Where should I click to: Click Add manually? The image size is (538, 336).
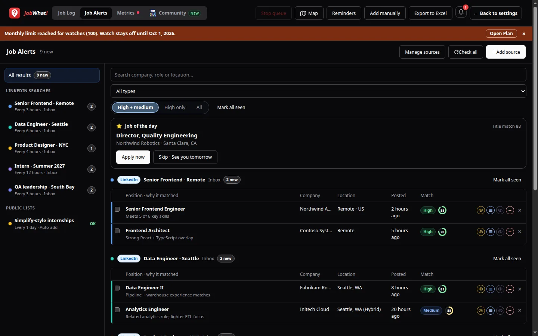[x=385, y=13]
